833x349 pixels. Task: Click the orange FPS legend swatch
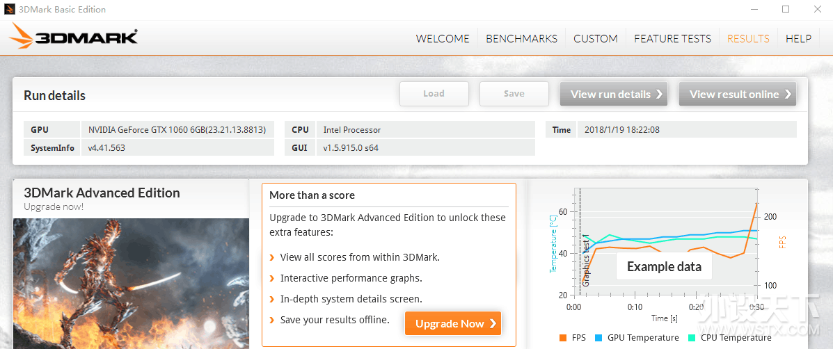pos(563,338)
